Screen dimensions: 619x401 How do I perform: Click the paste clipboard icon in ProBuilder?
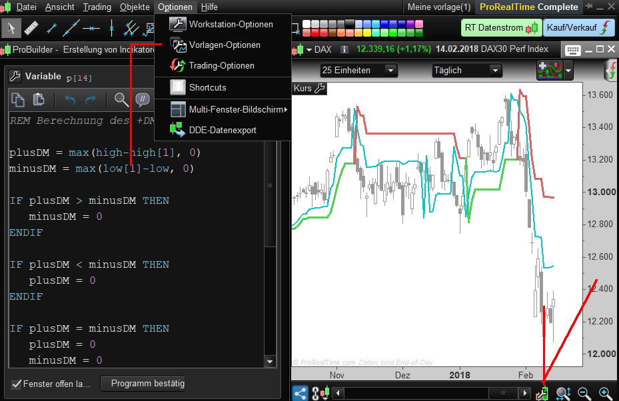pos(38,99)
